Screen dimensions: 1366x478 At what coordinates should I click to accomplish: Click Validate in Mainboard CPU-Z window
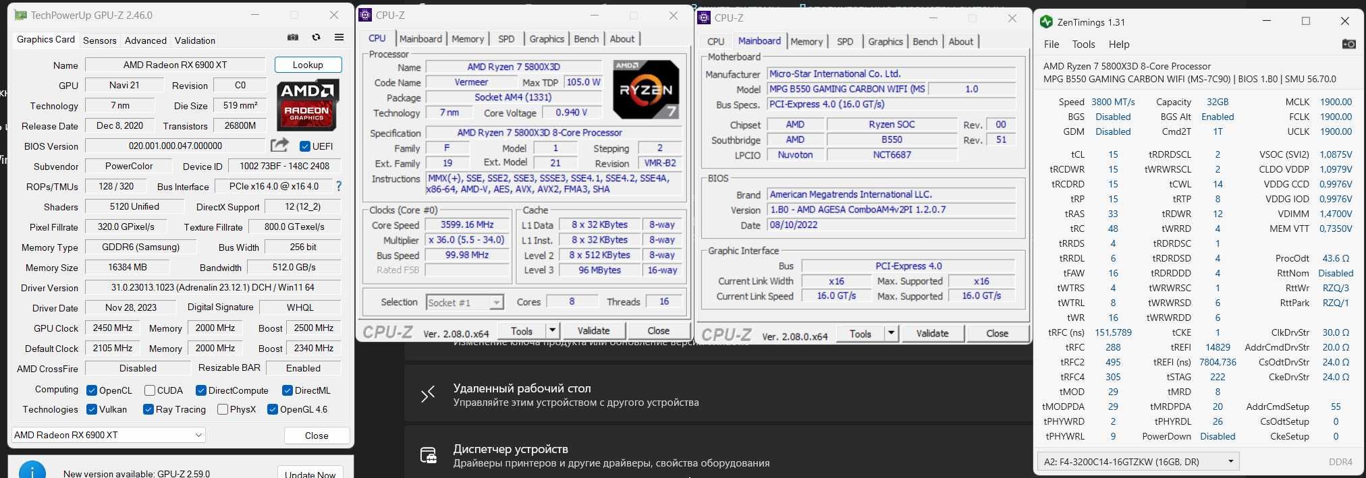[x=933, y=333]
